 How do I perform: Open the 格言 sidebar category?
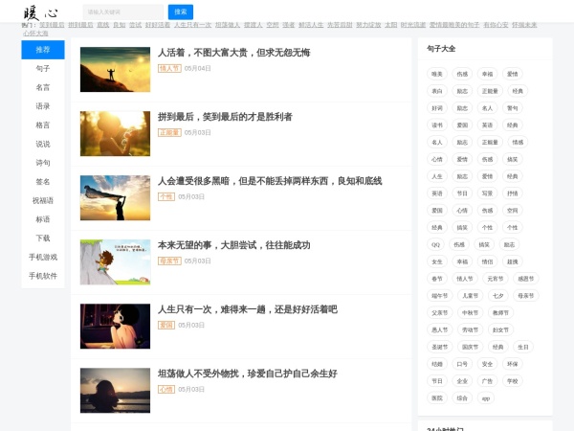coord(43,125)
